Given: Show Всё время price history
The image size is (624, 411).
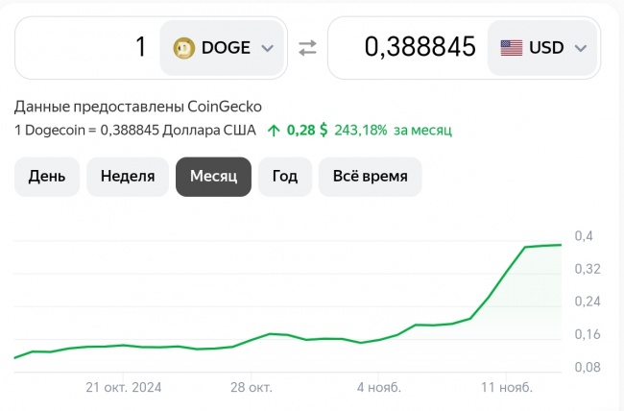Looking at the screenshot, I should (371, 177).
